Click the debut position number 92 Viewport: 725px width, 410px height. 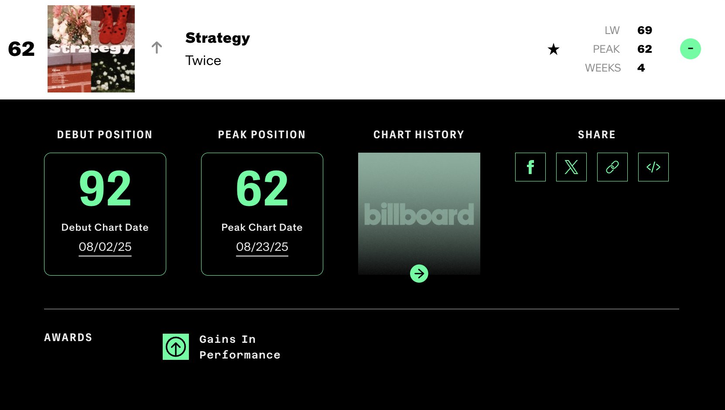coord(105,189)
